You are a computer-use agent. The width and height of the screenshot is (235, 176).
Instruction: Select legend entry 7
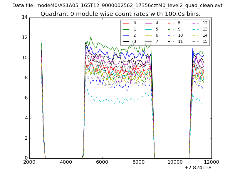(157, 41)
